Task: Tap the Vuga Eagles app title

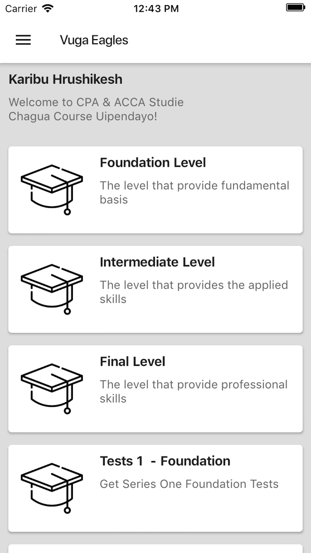Action: 94,40
